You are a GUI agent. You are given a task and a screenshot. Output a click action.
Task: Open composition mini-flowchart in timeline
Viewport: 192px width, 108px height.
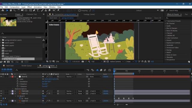click(88, 70)
